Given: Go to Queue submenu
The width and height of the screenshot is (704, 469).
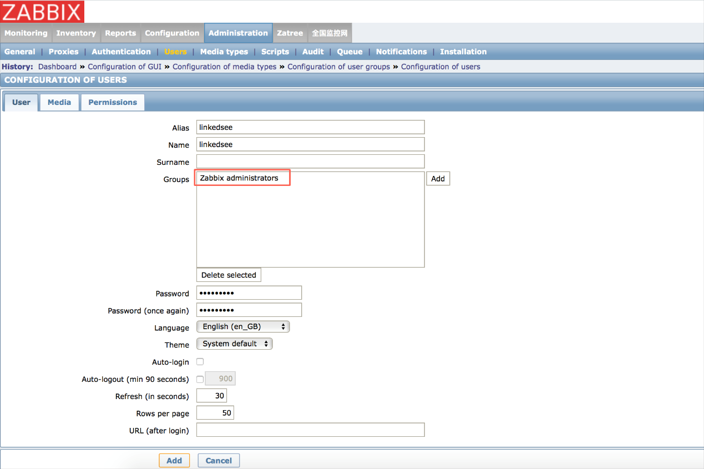Looking at the screenshot, I should point(350,52).
